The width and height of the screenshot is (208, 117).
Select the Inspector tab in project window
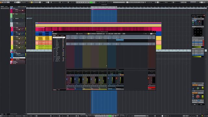coord(2,6)
